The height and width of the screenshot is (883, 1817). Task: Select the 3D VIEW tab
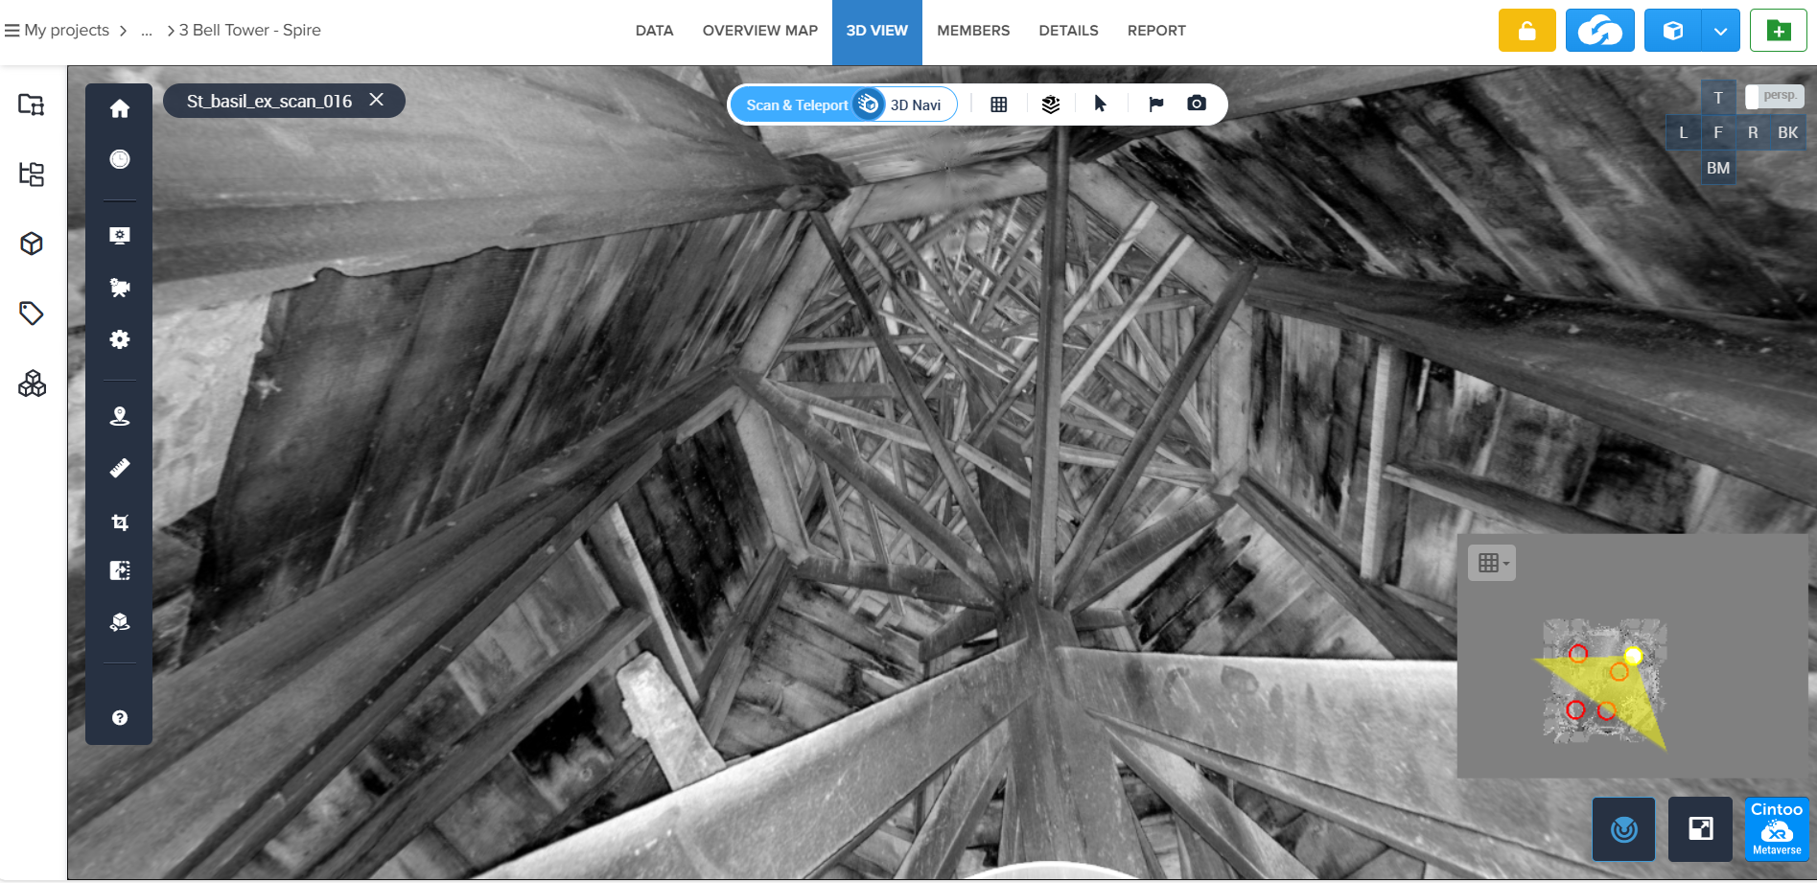(x=877, y=33)
